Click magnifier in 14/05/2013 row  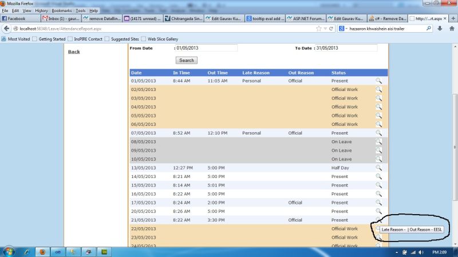pyautogui.click(x=378, y=176)
